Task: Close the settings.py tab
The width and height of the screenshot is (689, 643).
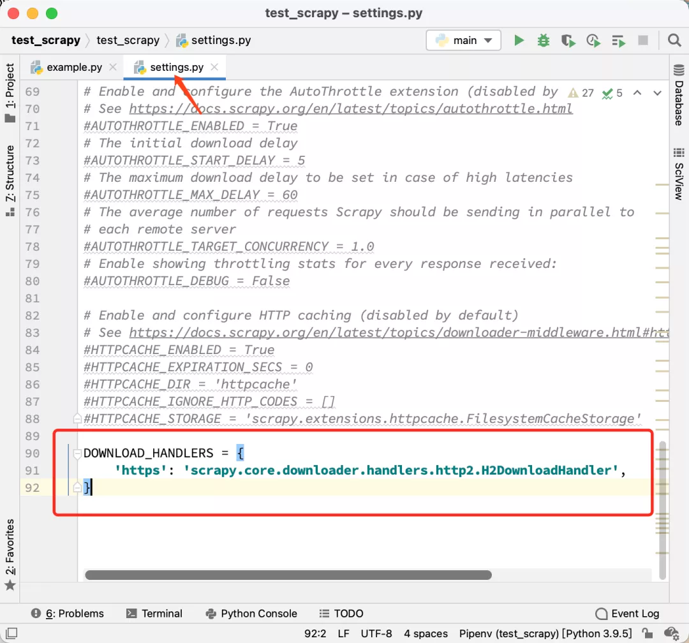Action: click(x=214, y=67)
